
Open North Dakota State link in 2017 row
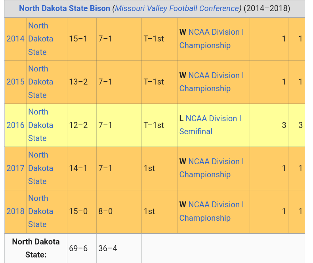[x=40, y=168]
